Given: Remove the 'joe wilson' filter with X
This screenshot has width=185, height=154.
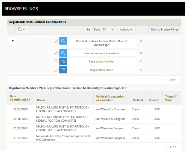Looking at the screenshot, I should (141, 53).
